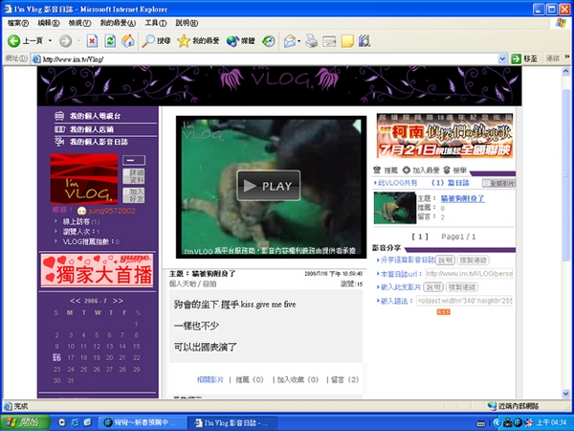Click the 說明 button beside share diary

(x=446, y=261)
